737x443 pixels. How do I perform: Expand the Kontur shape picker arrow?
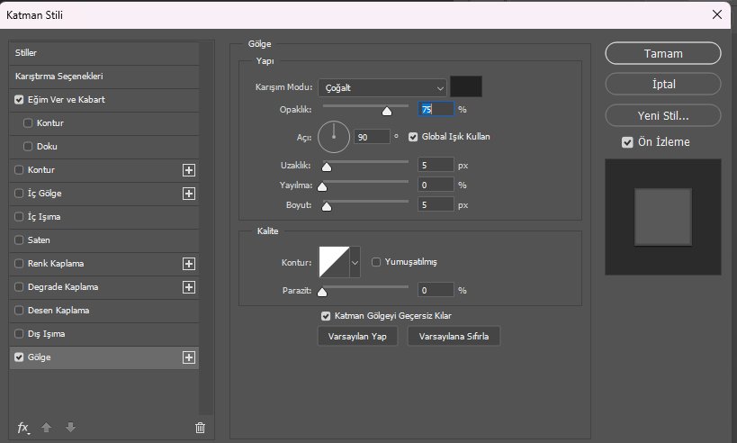[x=354, y=262]
